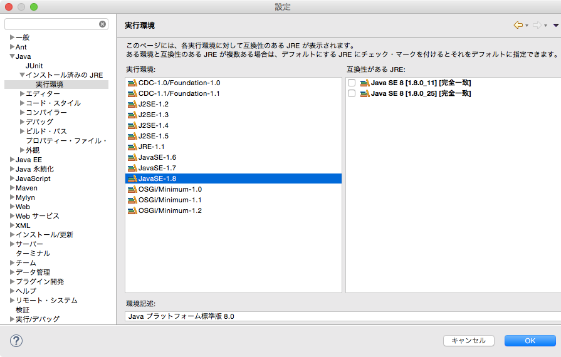Screen dimensions: 561x357
Task: Select the Mylyn preferences entry
Action: pyautogui.click(x=25, y=197)
